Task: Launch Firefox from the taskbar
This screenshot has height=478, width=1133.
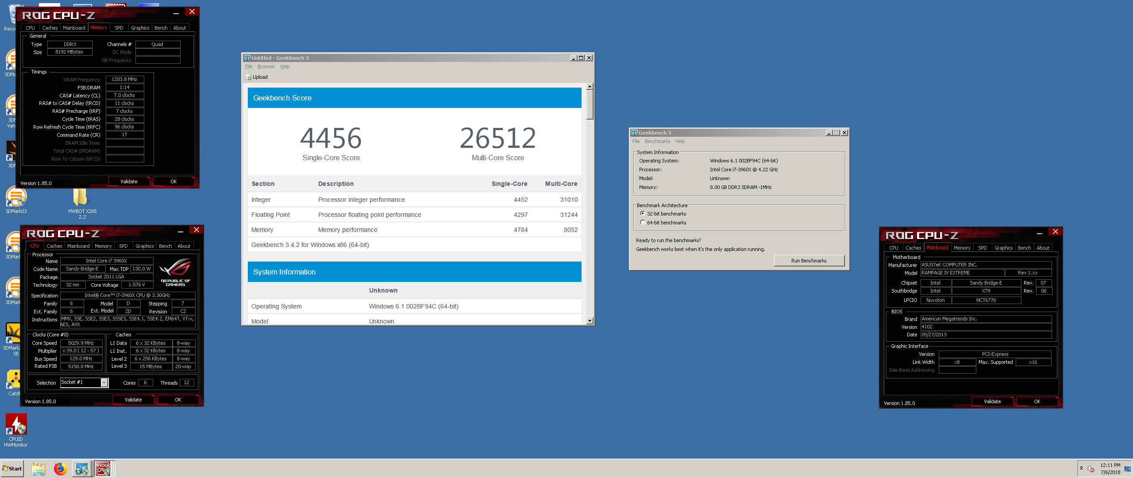Action: (x=60, y=469)
